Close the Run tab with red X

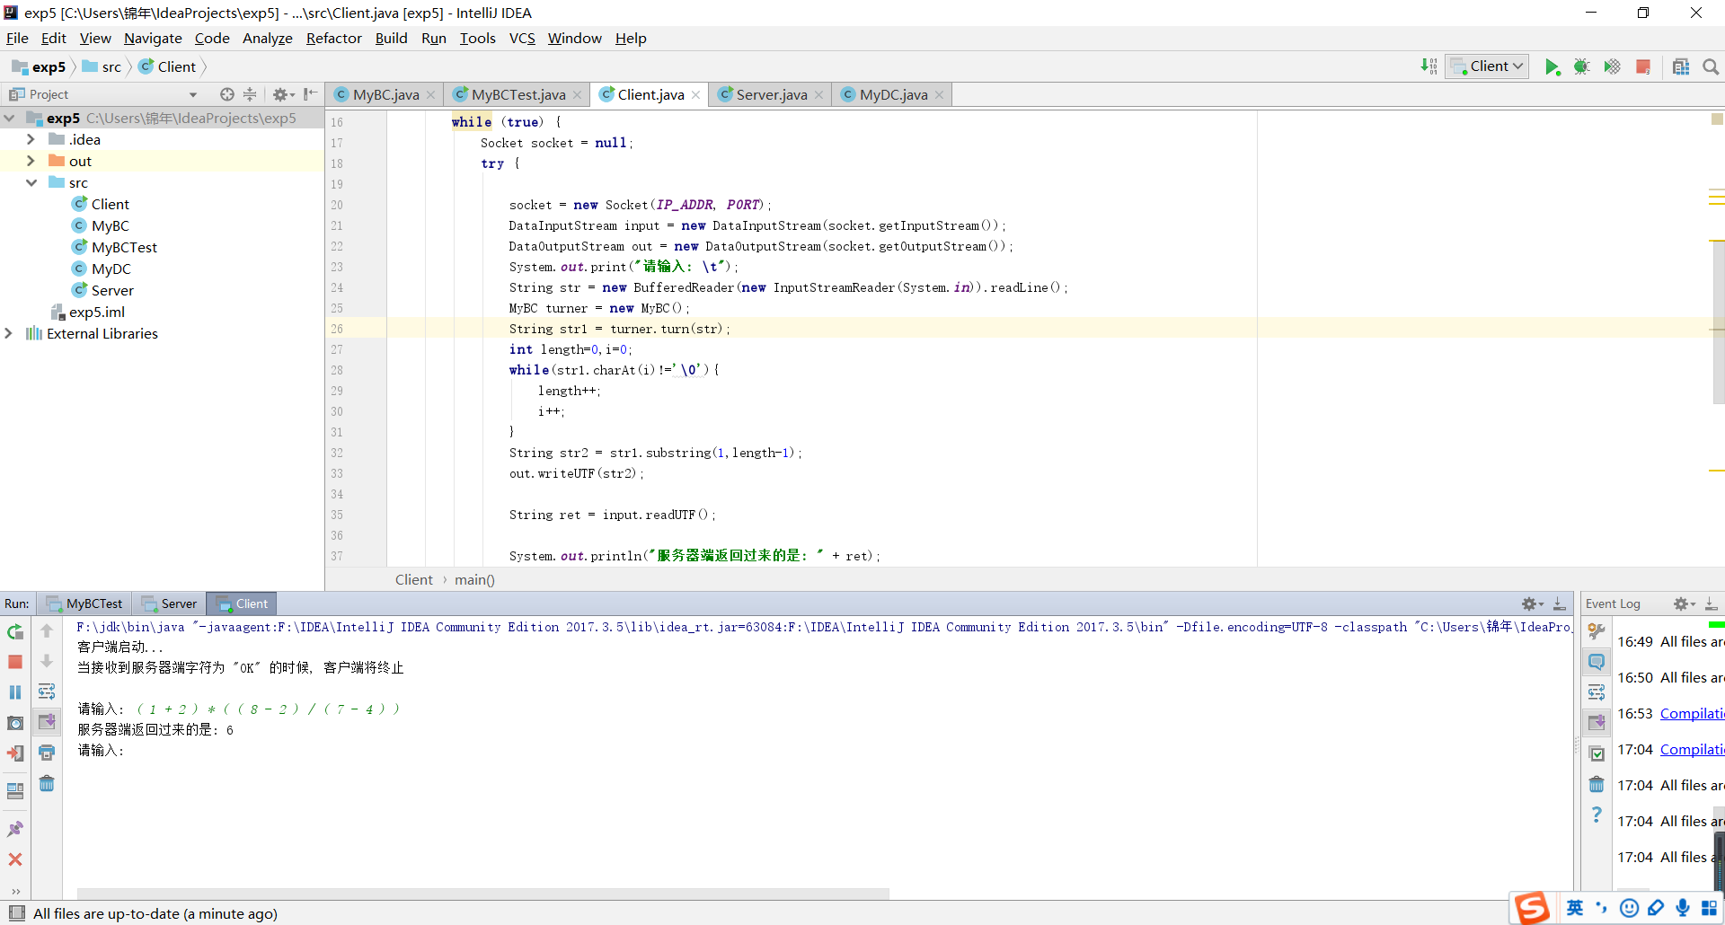(15, 859)
